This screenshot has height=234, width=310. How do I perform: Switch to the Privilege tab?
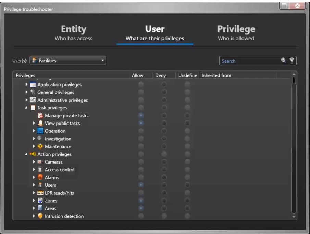pos(236,33)
